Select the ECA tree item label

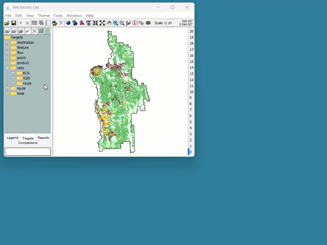pos(26,73)
